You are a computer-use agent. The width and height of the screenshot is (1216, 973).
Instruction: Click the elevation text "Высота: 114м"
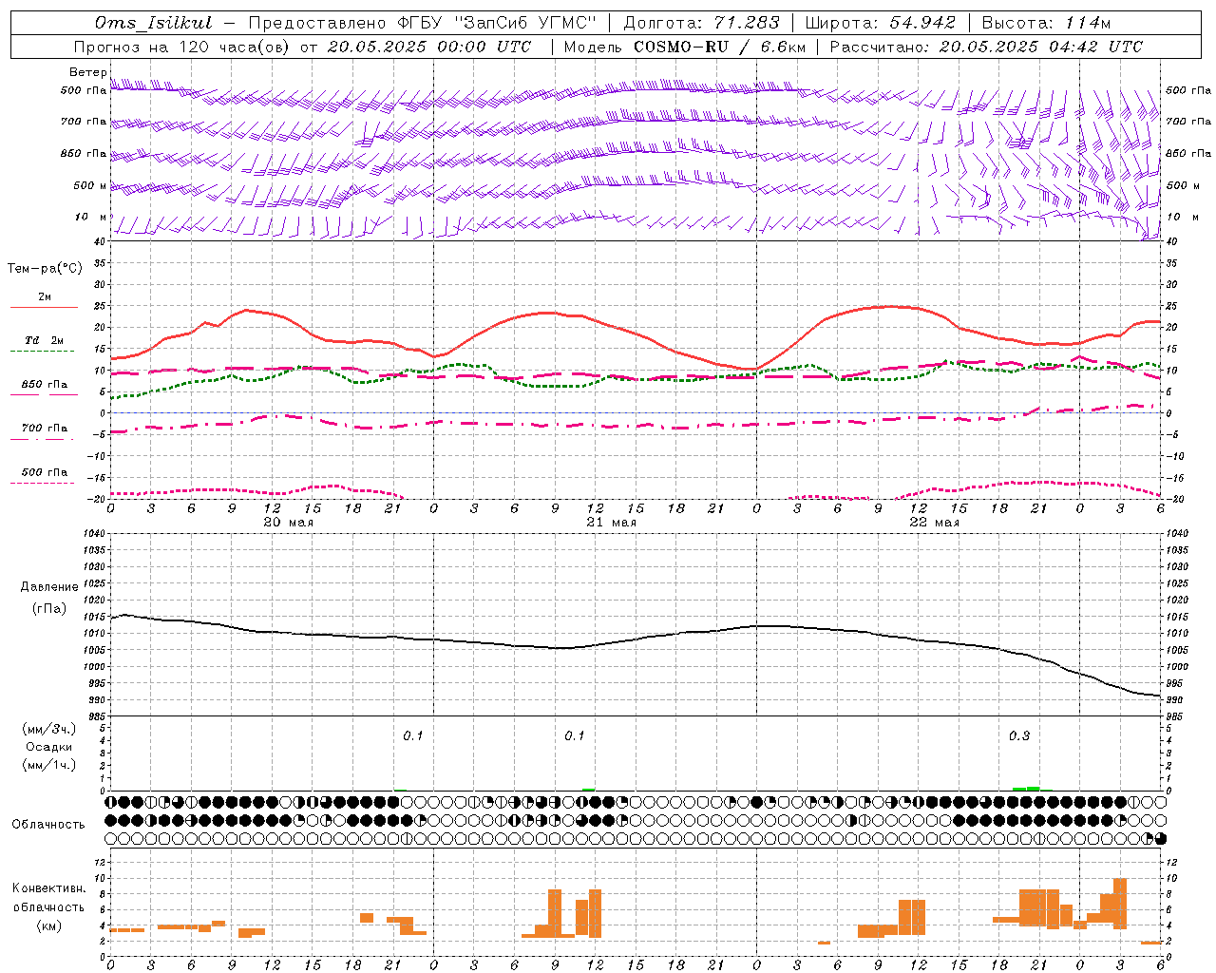[x=1046, y=23]
